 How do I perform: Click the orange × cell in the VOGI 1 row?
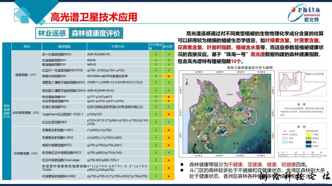(x=168, y=114)
